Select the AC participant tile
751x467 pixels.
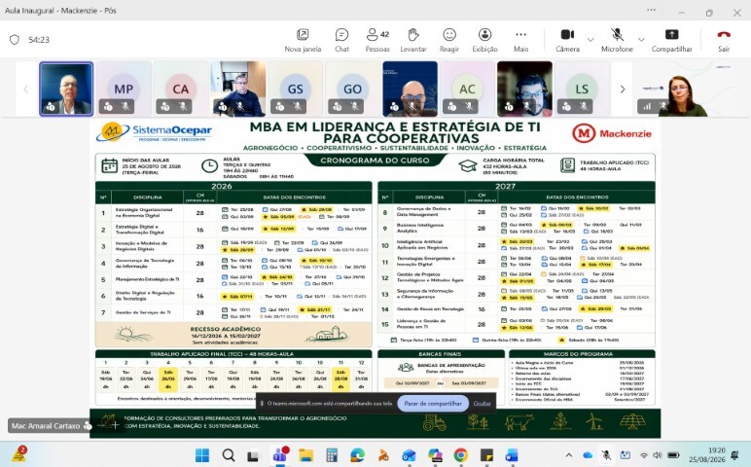[467, 89]
